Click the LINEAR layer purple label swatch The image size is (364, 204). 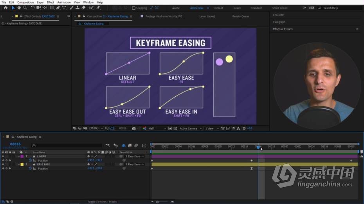coord(22,156)
